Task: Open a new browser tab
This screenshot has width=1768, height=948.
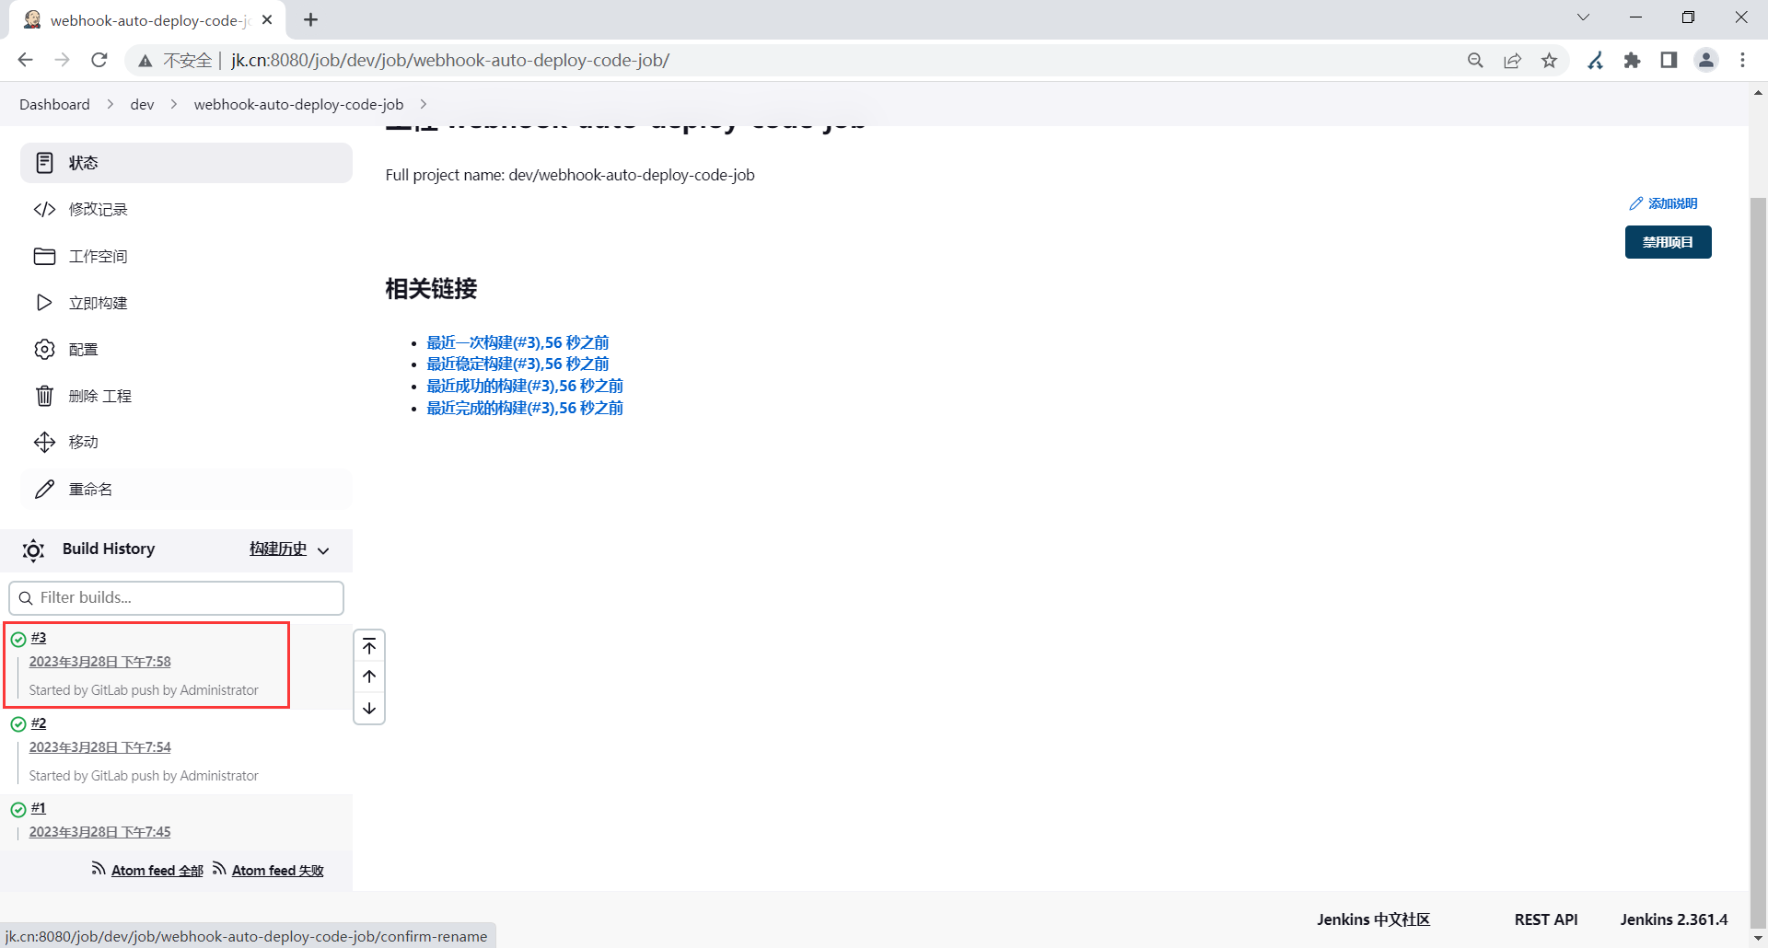Action: (311, 19)
